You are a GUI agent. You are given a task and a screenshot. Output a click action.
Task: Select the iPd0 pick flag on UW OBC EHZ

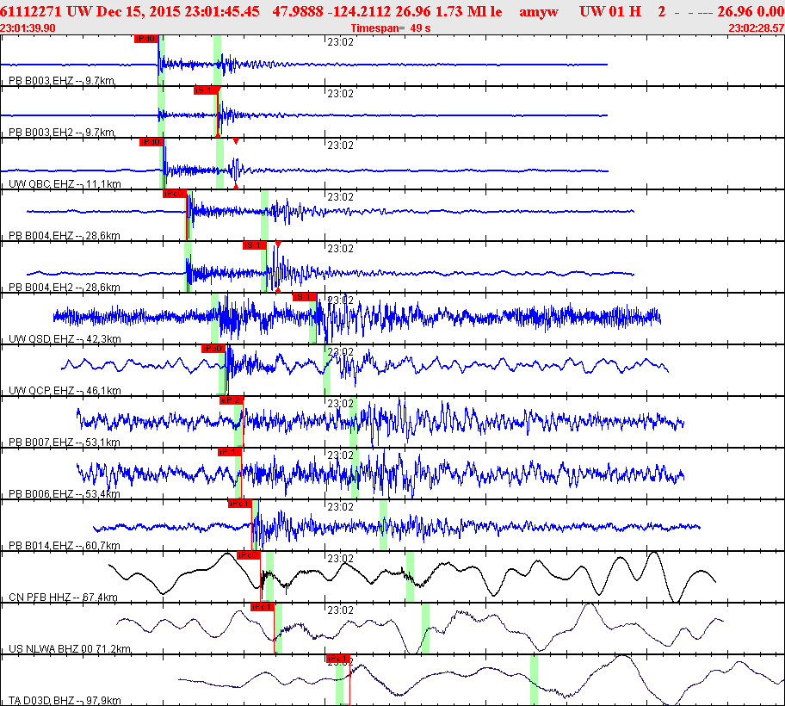point(151,142)
